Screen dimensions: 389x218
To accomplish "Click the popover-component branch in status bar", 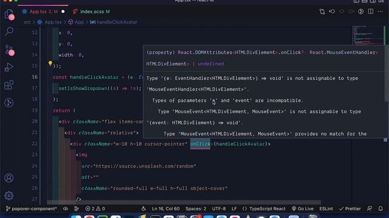I will tap(32, 209).
